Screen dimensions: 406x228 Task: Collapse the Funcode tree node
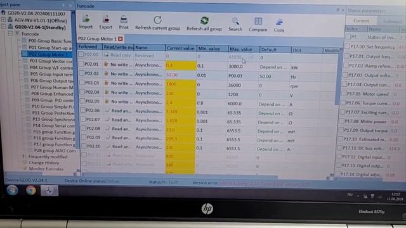coord(10,34)
